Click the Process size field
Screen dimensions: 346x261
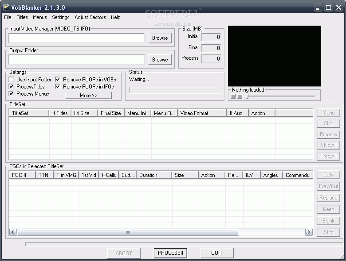(211, 59)
